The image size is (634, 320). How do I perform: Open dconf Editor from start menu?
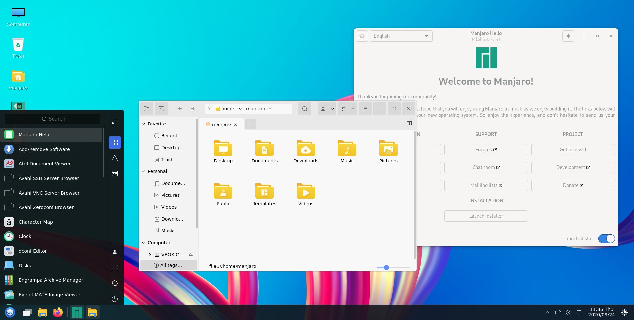(51, 251)
